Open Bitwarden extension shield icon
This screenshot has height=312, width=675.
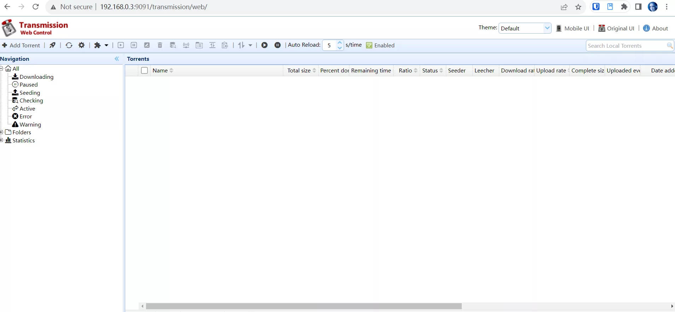(x=596, y=7)
